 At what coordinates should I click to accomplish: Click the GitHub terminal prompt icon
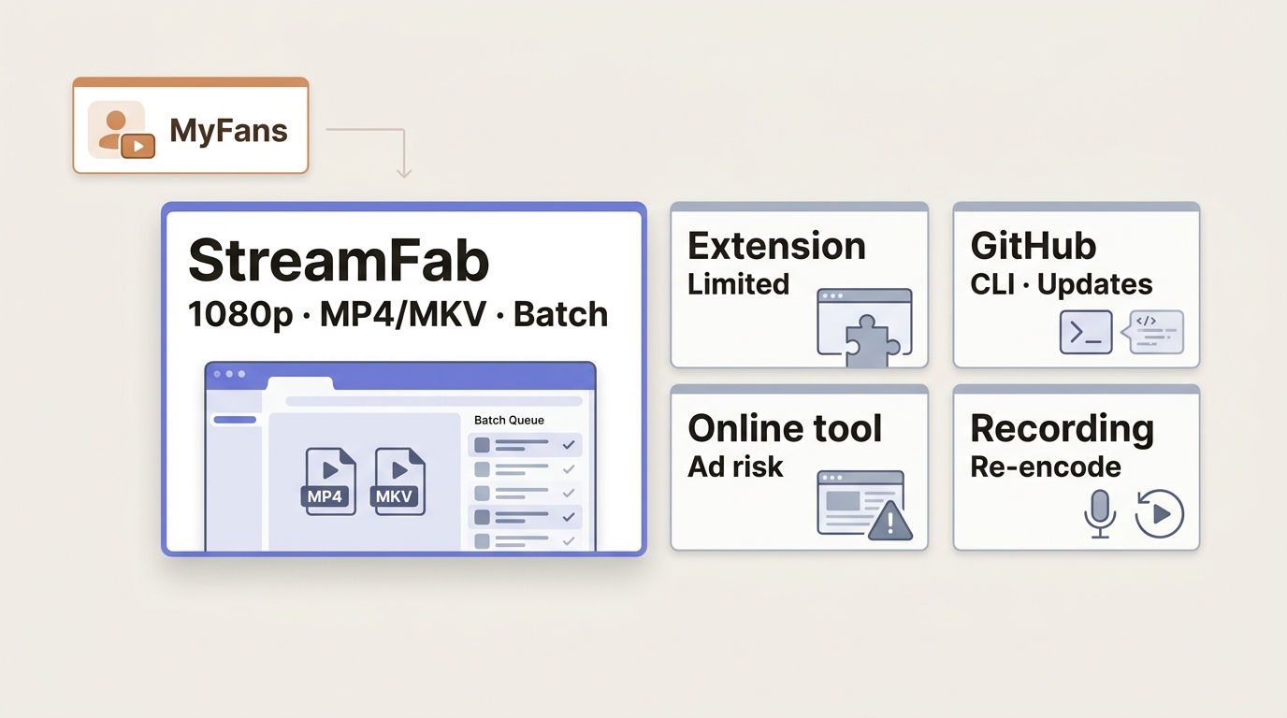click(x=1086, y=332)
